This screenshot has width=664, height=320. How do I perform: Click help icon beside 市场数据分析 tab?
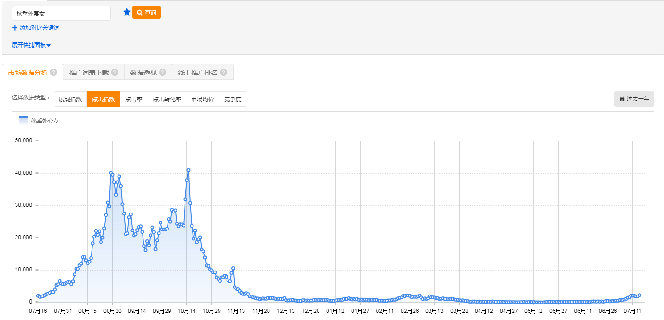pos(54,73)
